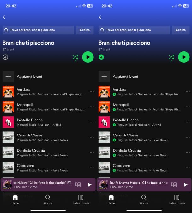The image size is (192, 213).
Task: Resume the podcast in the left mini player
Action: pos(89,184)
